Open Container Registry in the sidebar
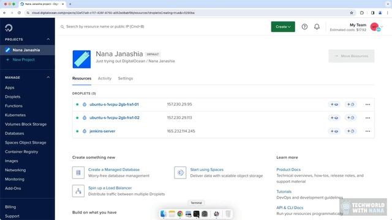The width and height of the screenshot is (392, 220). [x=21, y=152]
